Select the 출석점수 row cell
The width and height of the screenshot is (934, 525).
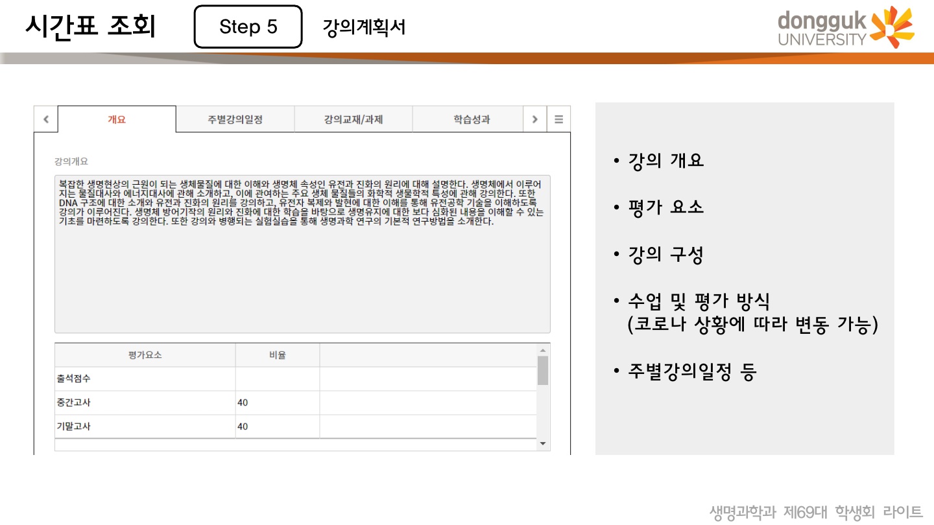tap(145, 379)
